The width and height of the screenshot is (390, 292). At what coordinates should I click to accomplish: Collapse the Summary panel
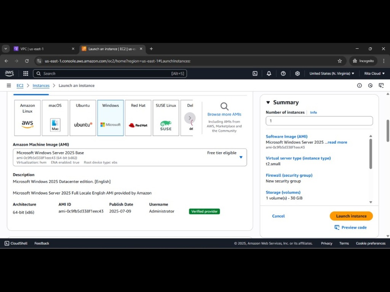268,102
